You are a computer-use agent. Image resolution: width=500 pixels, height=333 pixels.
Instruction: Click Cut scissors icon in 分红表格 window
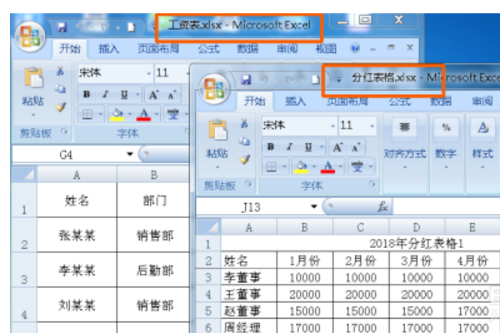[x=244, y=123]
